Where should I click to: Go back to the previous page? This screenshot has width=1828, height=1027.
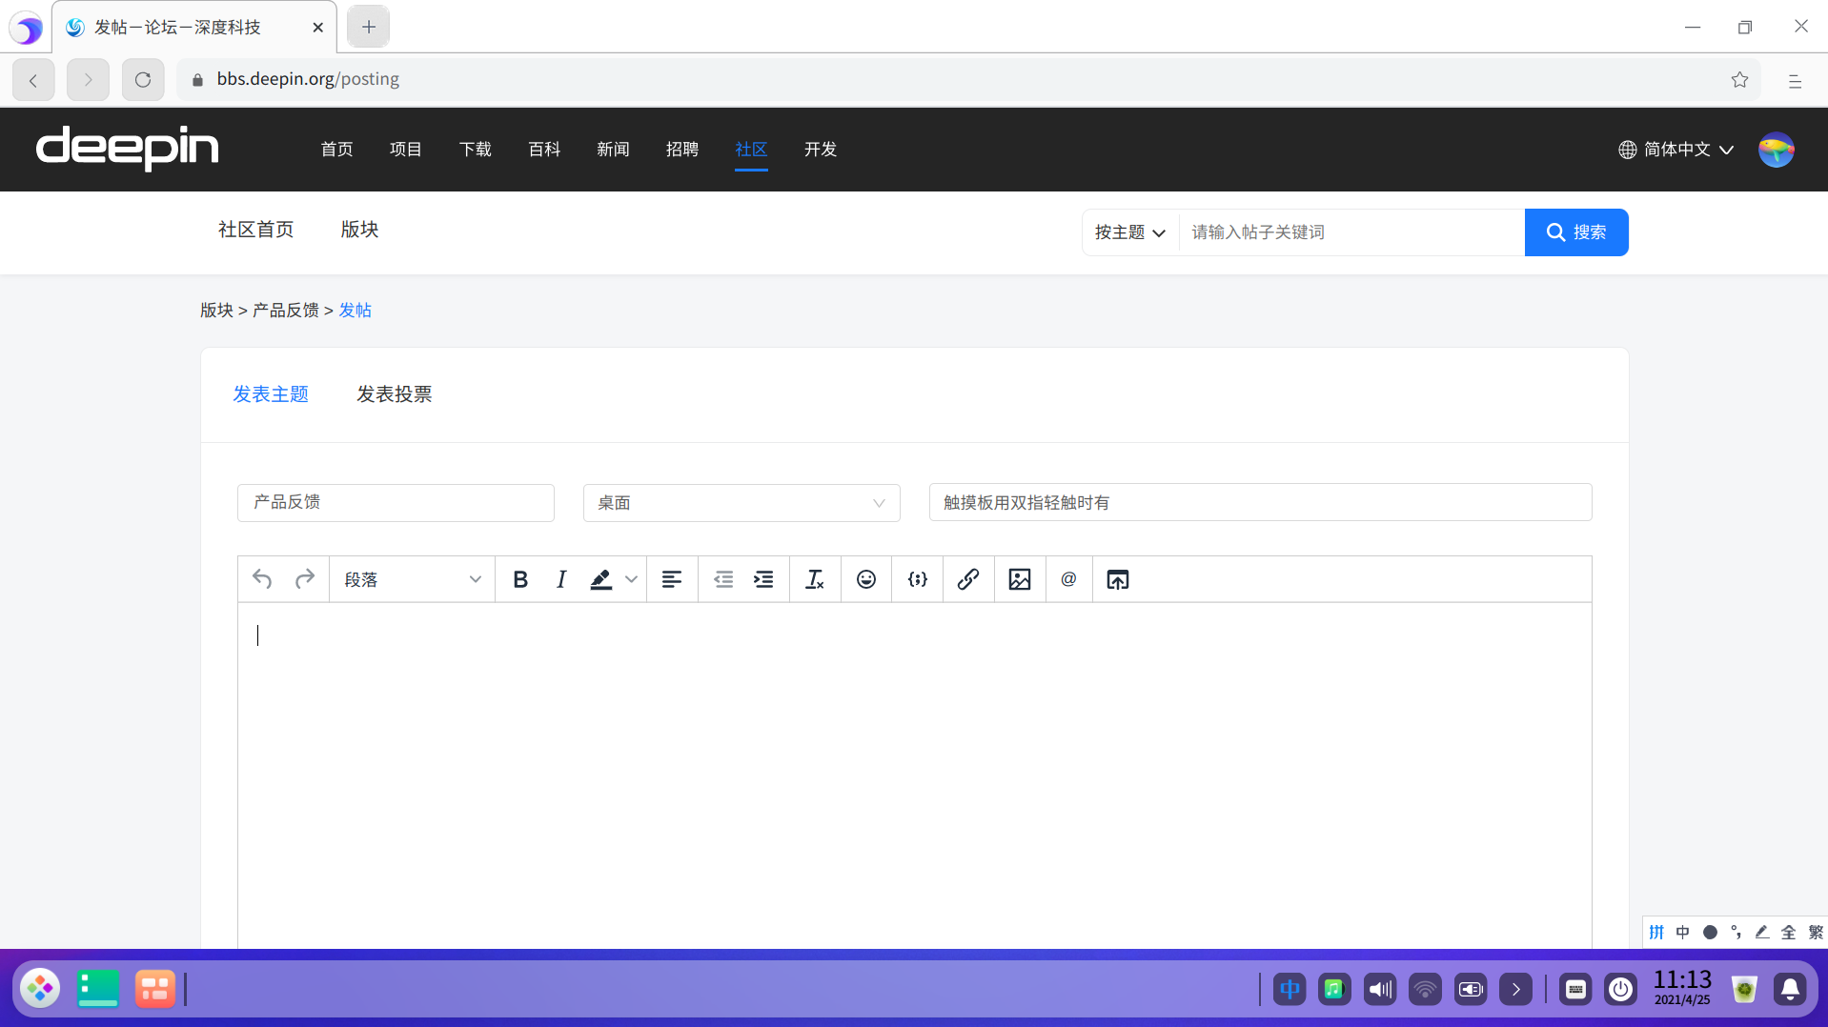pos(33,80)
